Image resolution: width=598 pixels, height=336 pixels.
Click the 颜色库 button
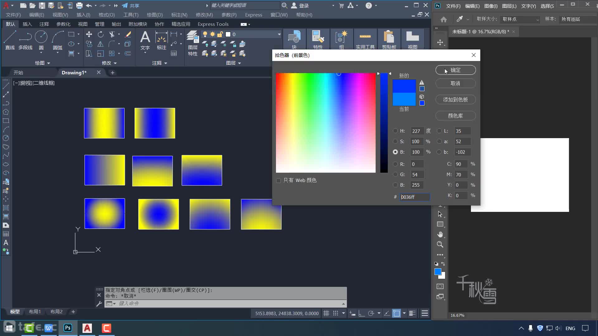[x=455, y=116]
